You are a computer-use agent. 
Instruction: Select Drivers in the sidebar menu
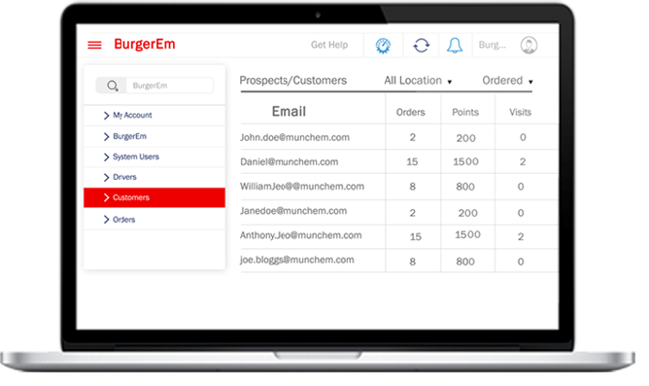pyautogui.click(x=154, y=177)
